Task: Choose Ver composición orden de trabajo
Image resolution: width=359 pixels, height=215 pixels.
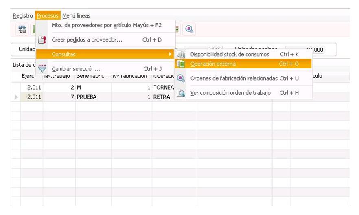Action: pyautogui.click(x=243, y=93)
